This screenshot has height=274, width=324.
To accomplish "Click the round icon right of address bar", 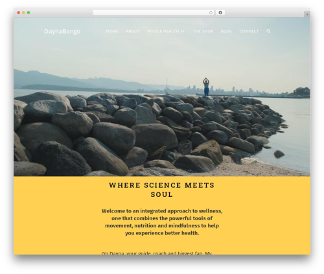I will point(220,13).
